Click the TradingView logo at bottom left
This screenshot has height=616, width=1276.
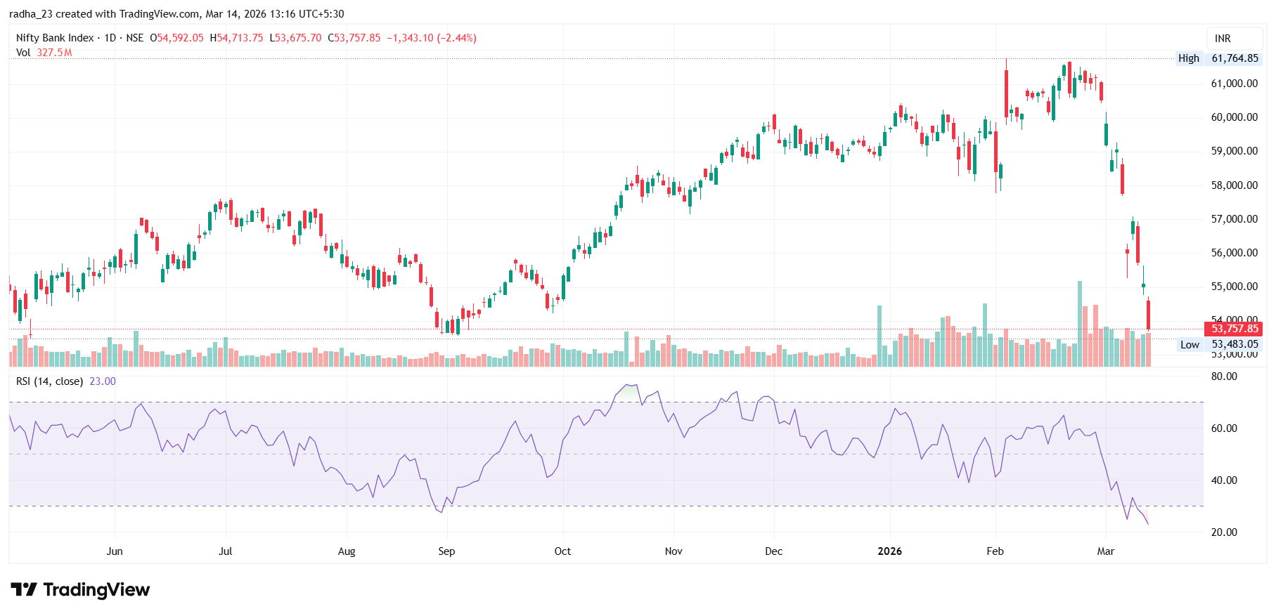(x=80, y=589)
